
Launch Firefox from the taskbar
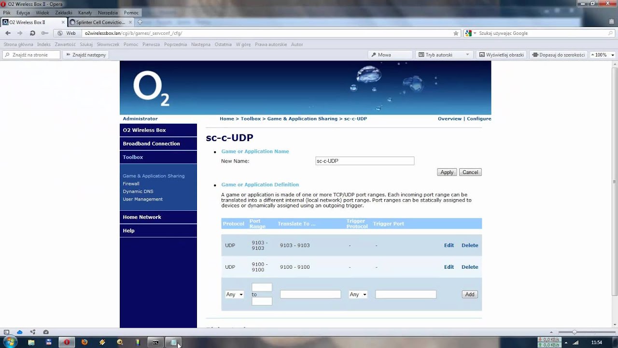click(x=84, y=342)
